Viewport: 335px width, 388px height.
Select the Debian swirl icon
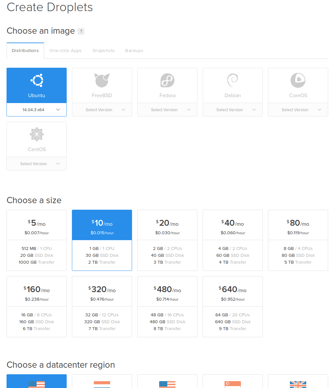232,80
